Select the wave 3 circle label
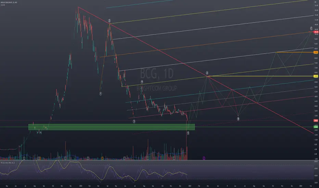 (x=134, y=121)
